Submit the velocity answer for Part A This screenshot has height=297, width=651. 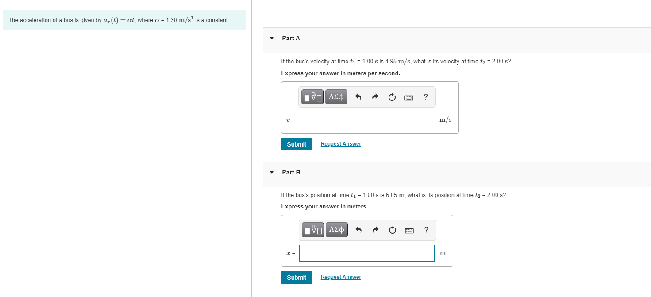(x=296, y=144)
